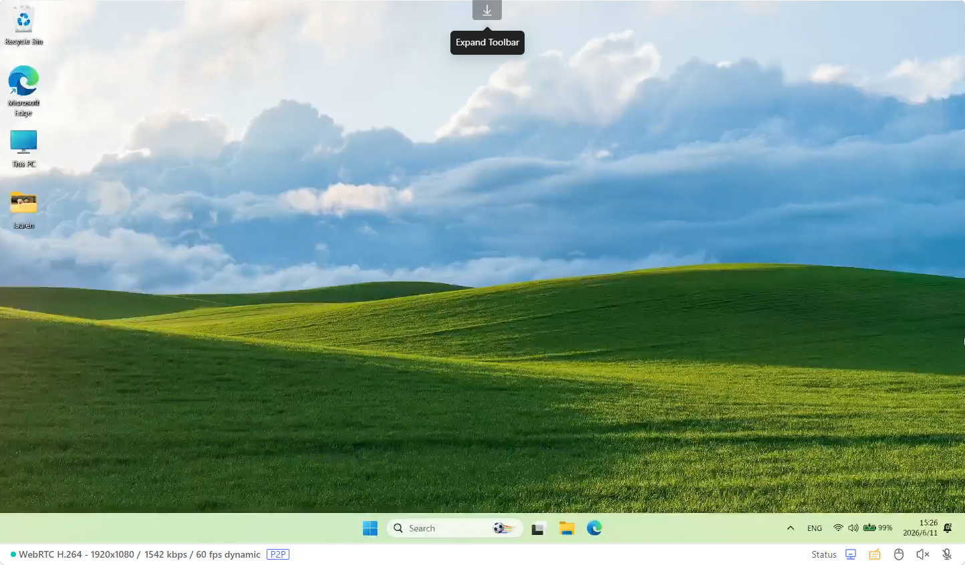Open the Windows Start menu
The image size is (965, 565).
370,528
